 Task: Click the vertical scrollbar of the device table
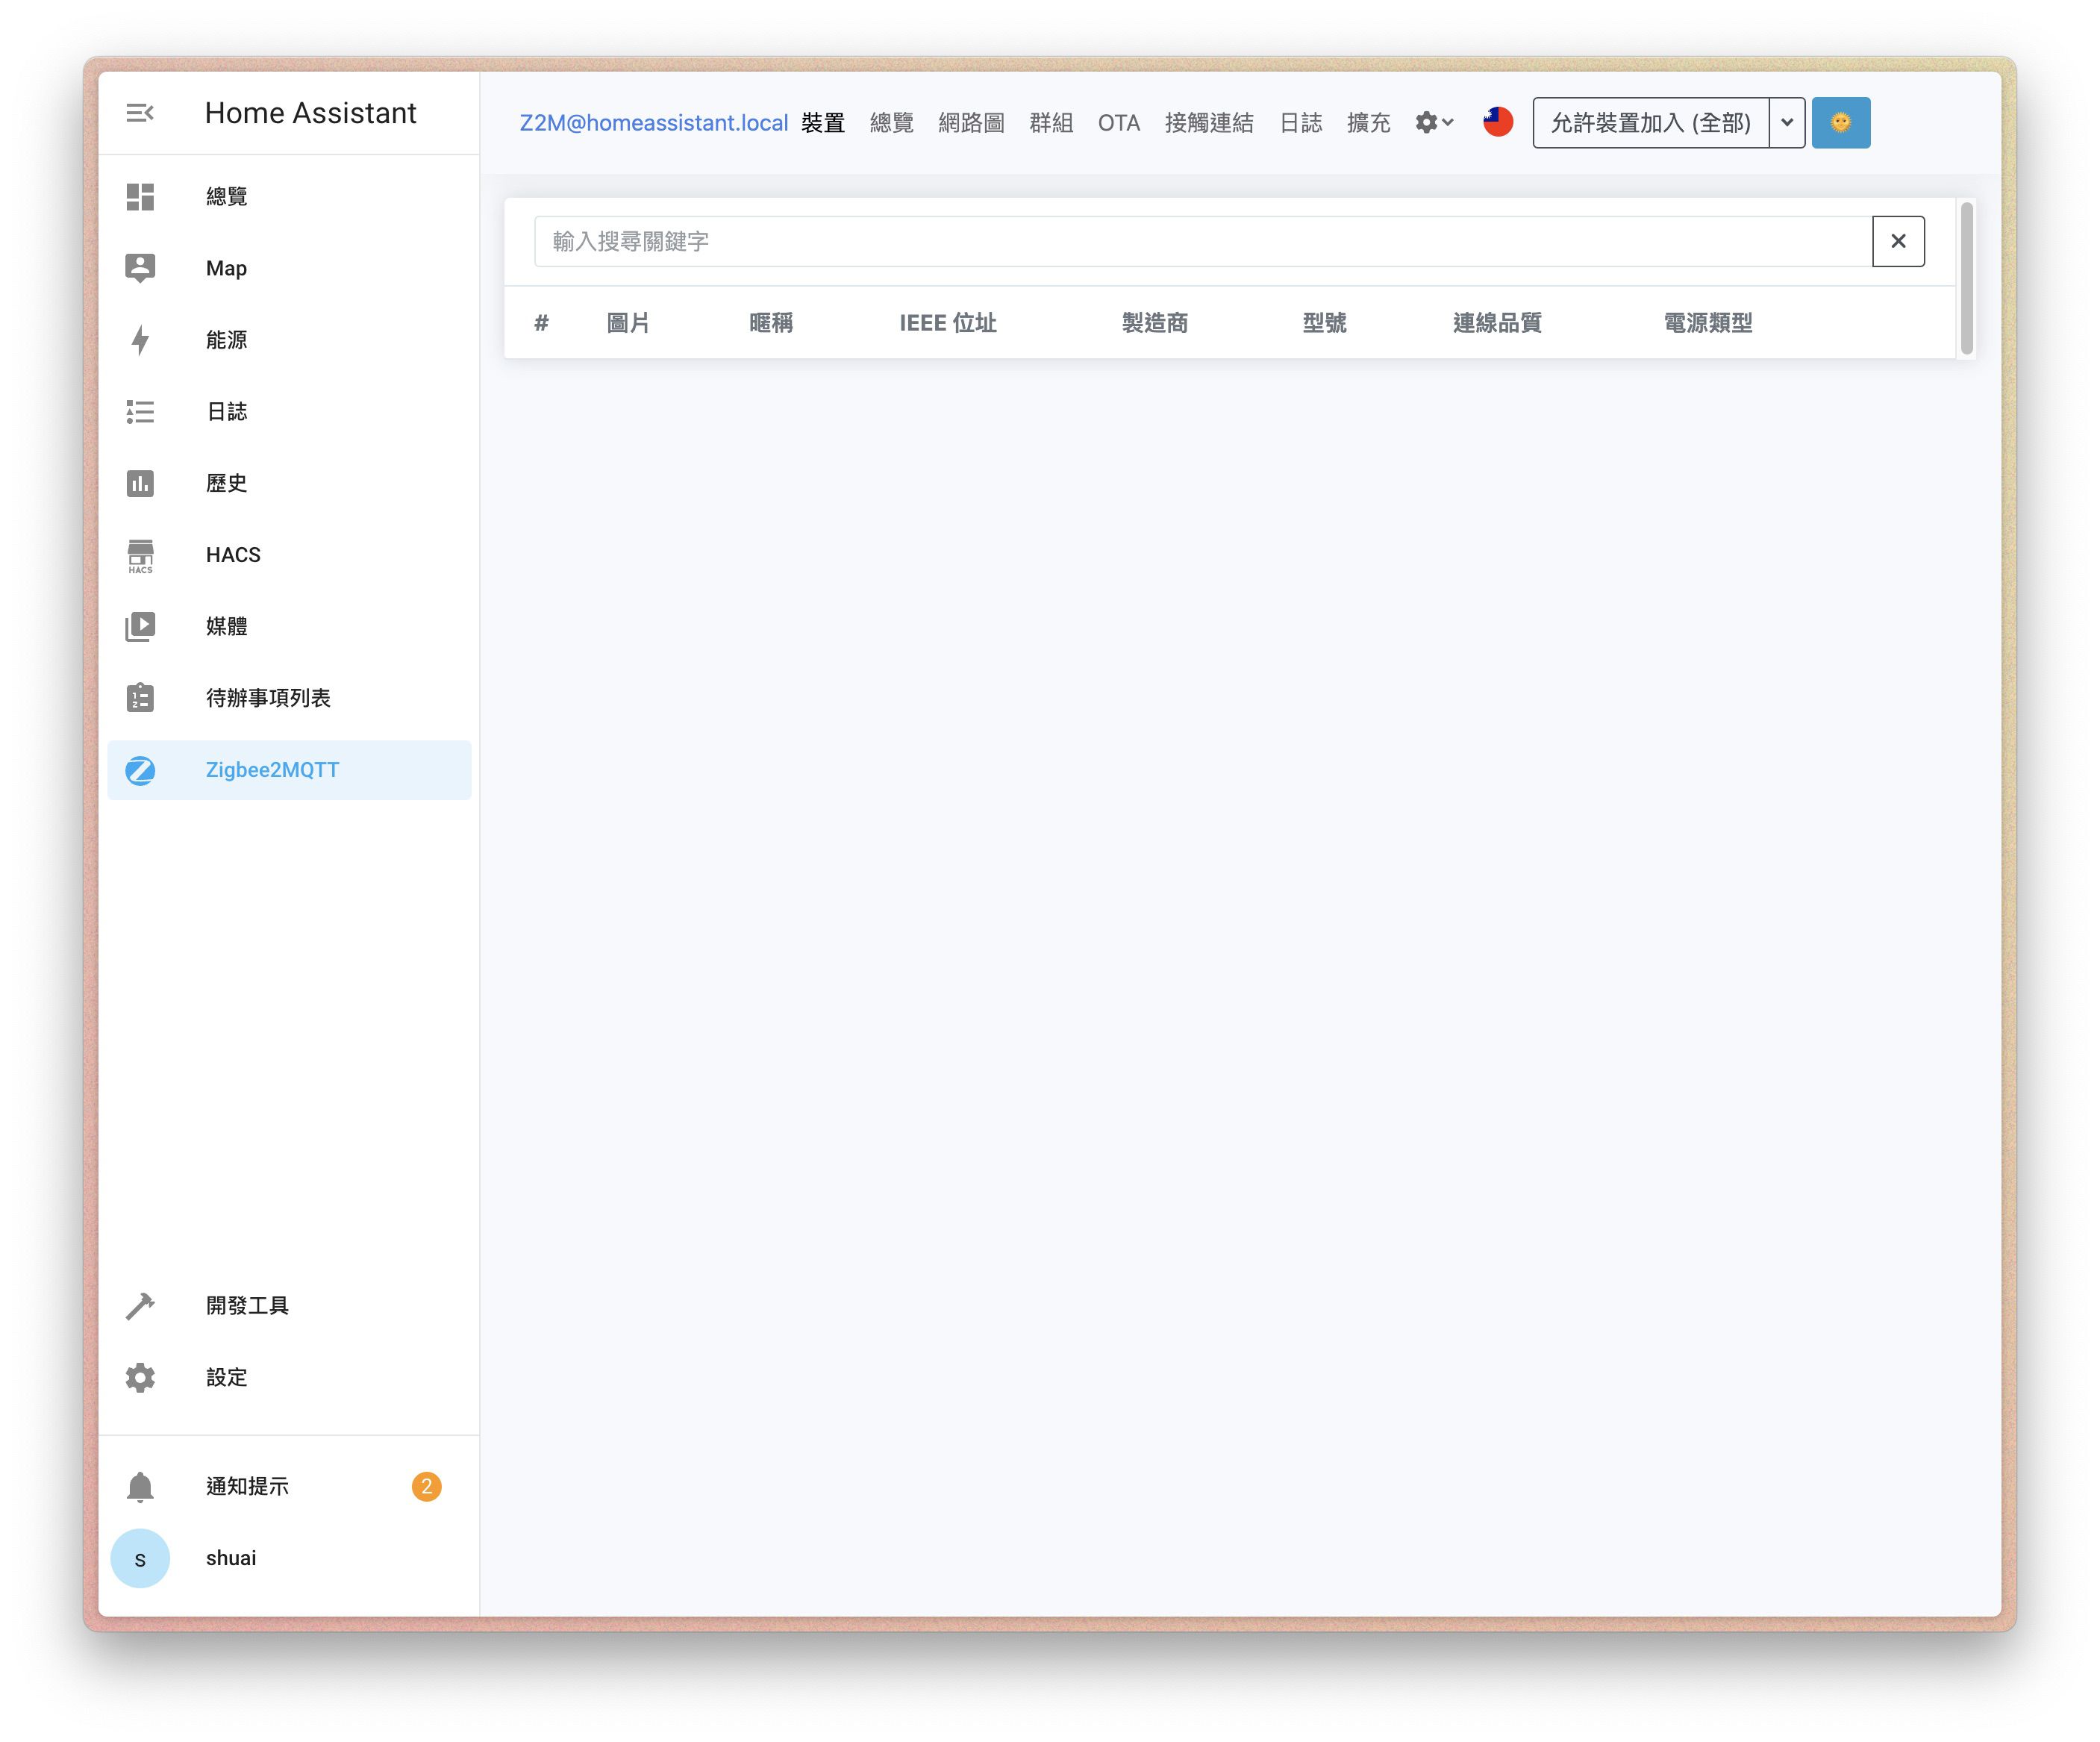tap(1967, 278)
